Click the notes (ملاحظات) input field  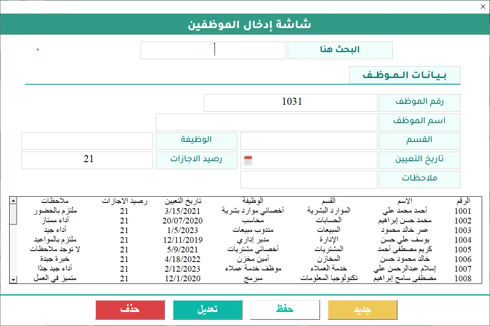[x=309, y=179]
